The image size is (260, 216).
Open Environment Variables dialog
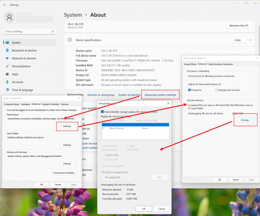click(64, 173)
